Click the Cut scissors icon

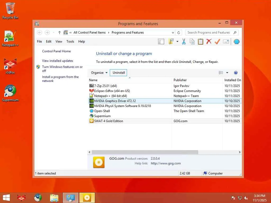[x=184, y=41]
